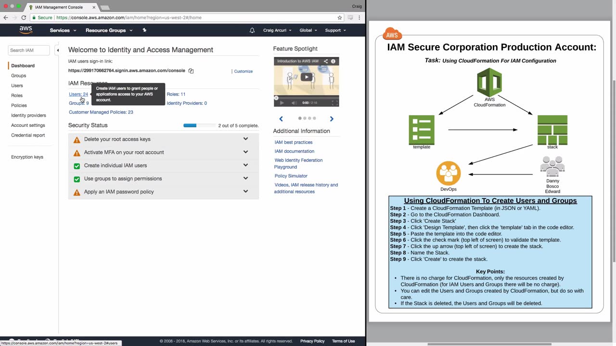Screen dimensions: 616x346
Task: Click green check icon beside Use groups to assign permissions
Action: click(x=77, y=179)
